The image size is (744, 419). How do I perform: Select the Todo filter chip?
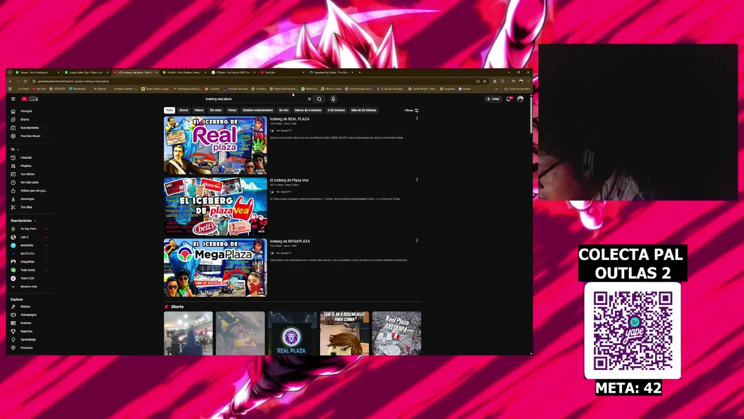pos(169,110)
